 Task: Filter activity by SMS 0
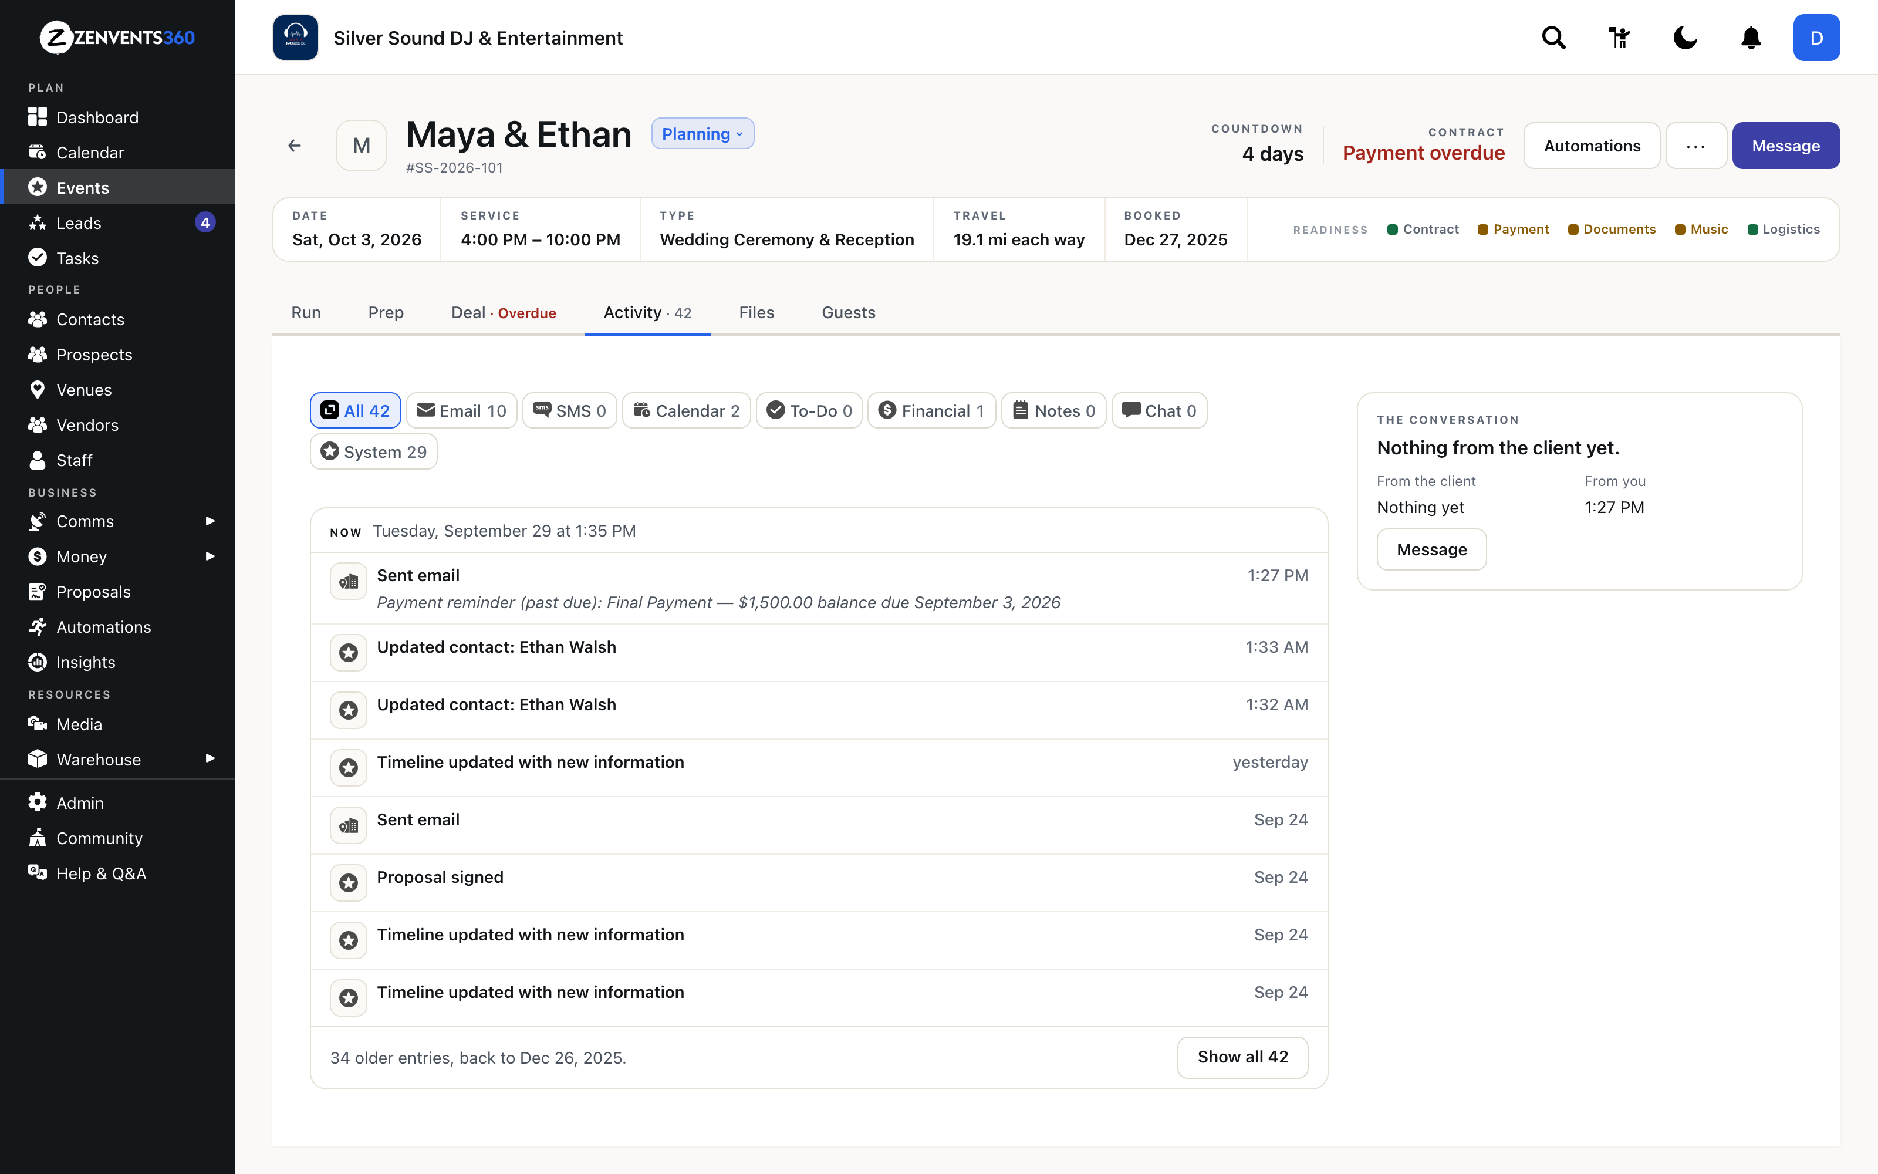(x=570, y=411)
